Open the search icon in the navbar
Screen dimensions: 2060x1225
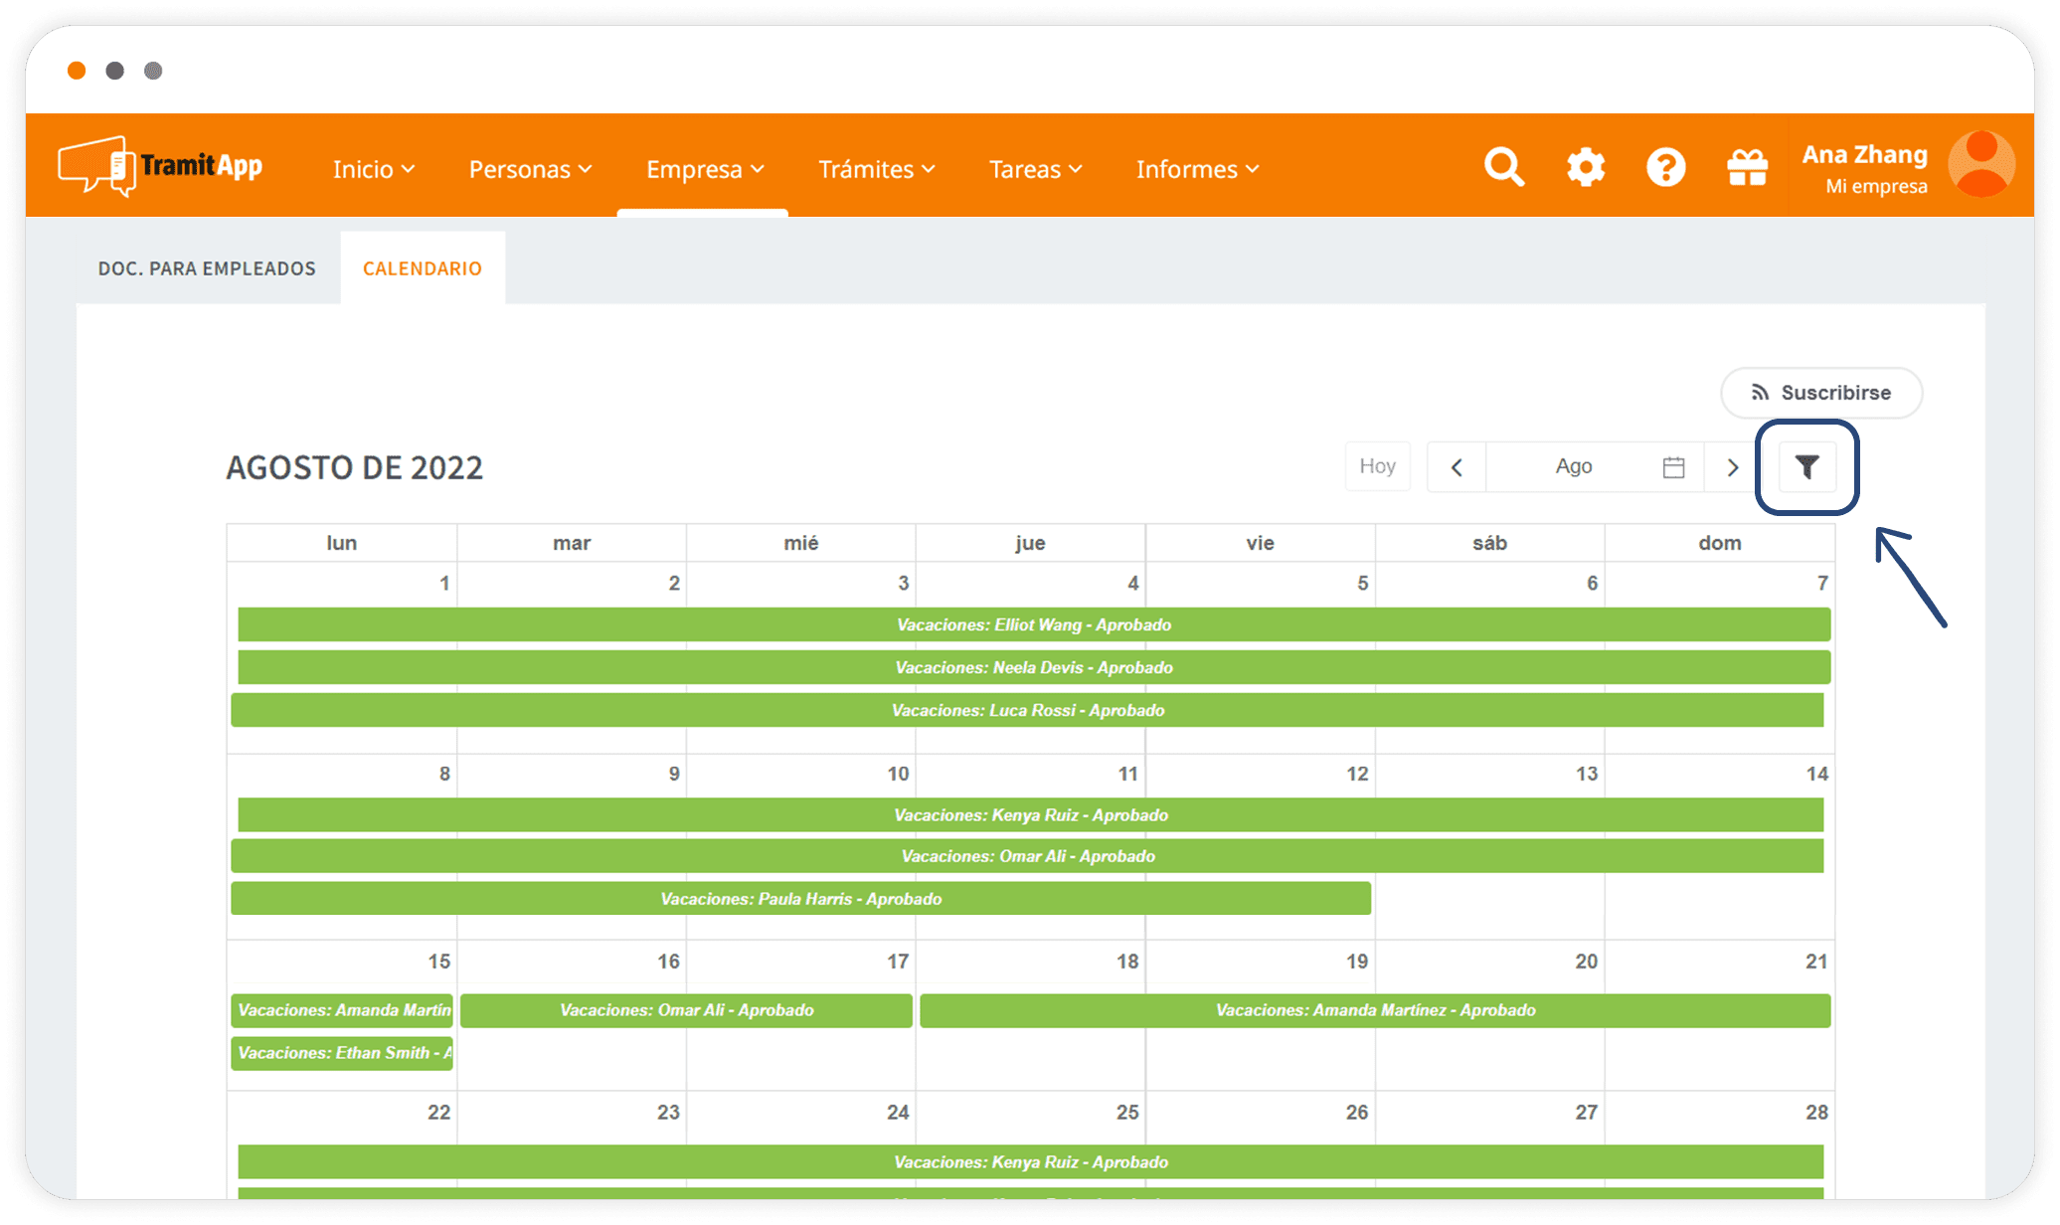[1503, 167]
